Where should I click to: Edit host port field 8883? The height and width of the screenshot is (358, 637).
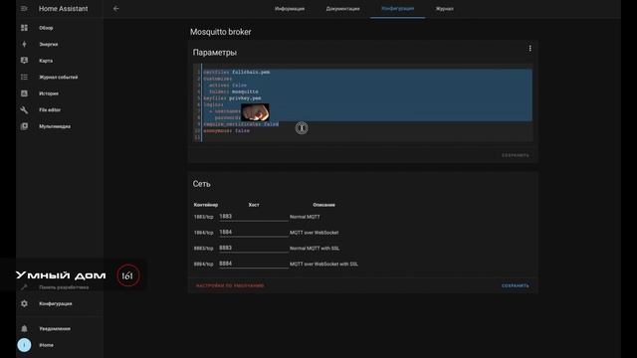(x=254, y=248)
